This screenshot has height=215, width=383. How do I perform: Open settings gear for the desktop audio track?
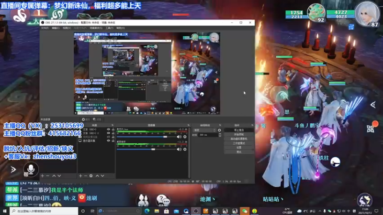click(x=185, y=149)
